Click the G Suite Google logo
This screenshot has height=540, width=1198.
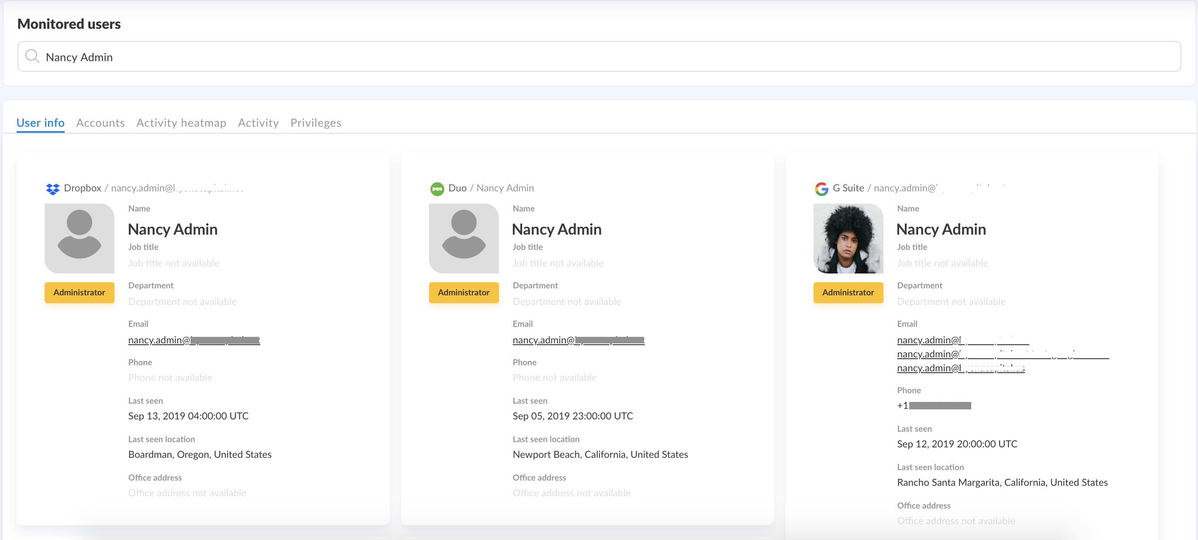pyautogui.click(x=821, y=188)
